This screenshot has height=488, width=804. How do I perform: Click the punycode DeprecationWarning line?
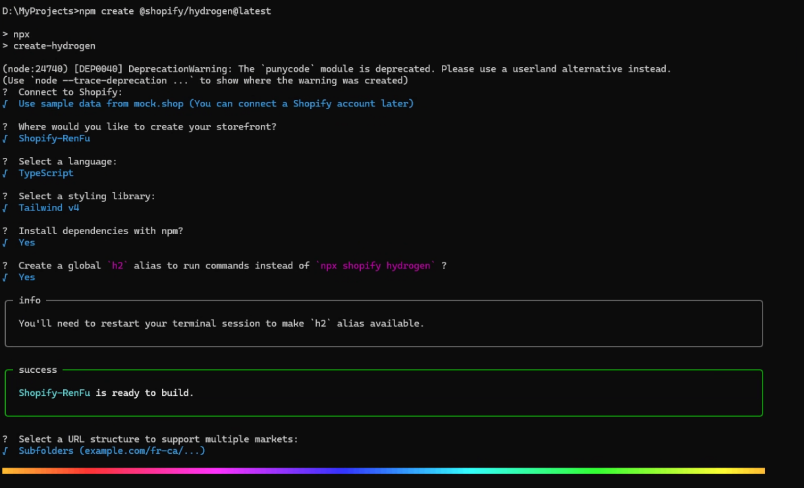coord(336,69)
